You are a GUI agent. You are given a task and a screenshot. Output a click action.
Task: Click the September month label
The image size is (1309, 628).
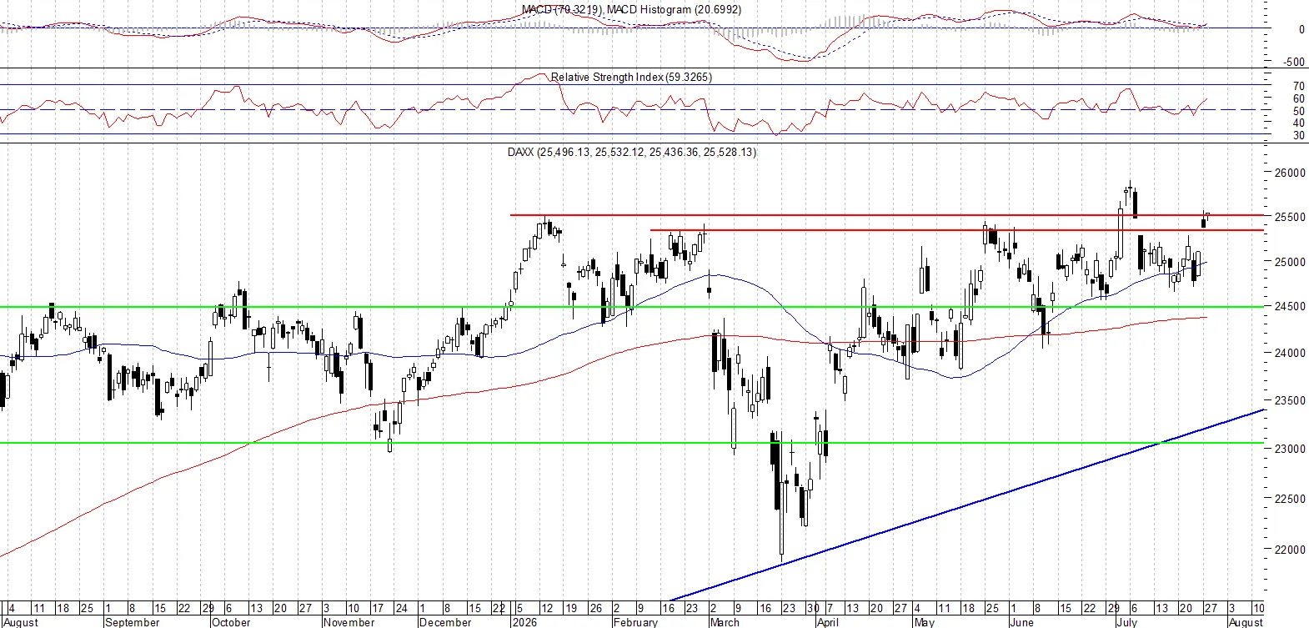133,622
